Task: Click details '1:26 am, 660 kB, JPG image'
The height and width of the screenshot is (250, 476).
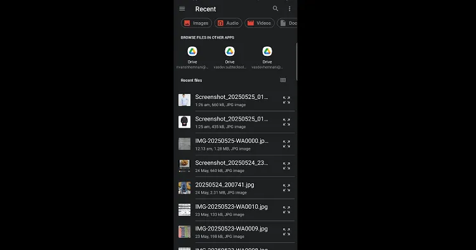Action: 220,105
